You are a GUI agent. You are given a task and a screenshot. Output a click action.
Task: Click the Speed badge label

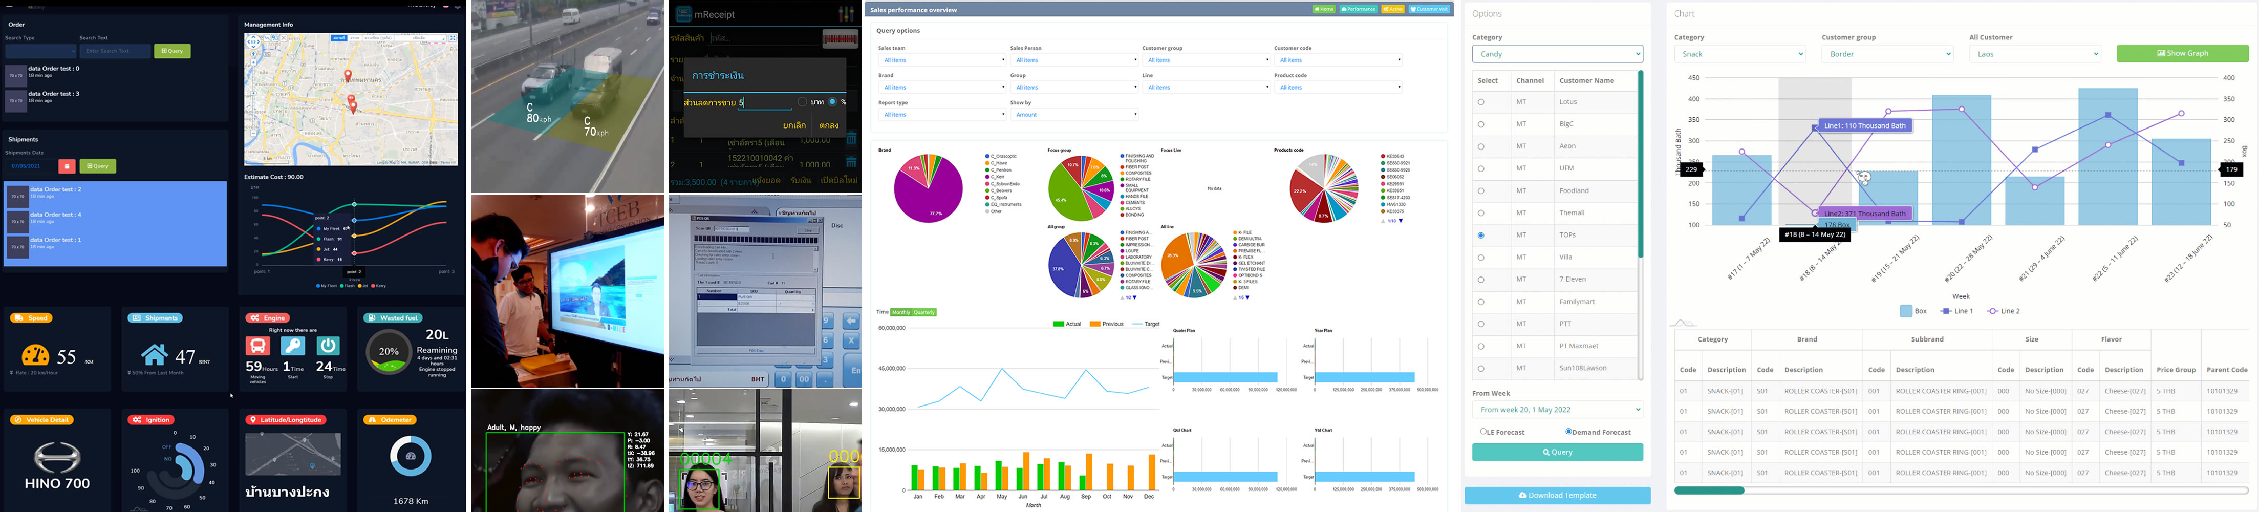[x=32, y=318]
